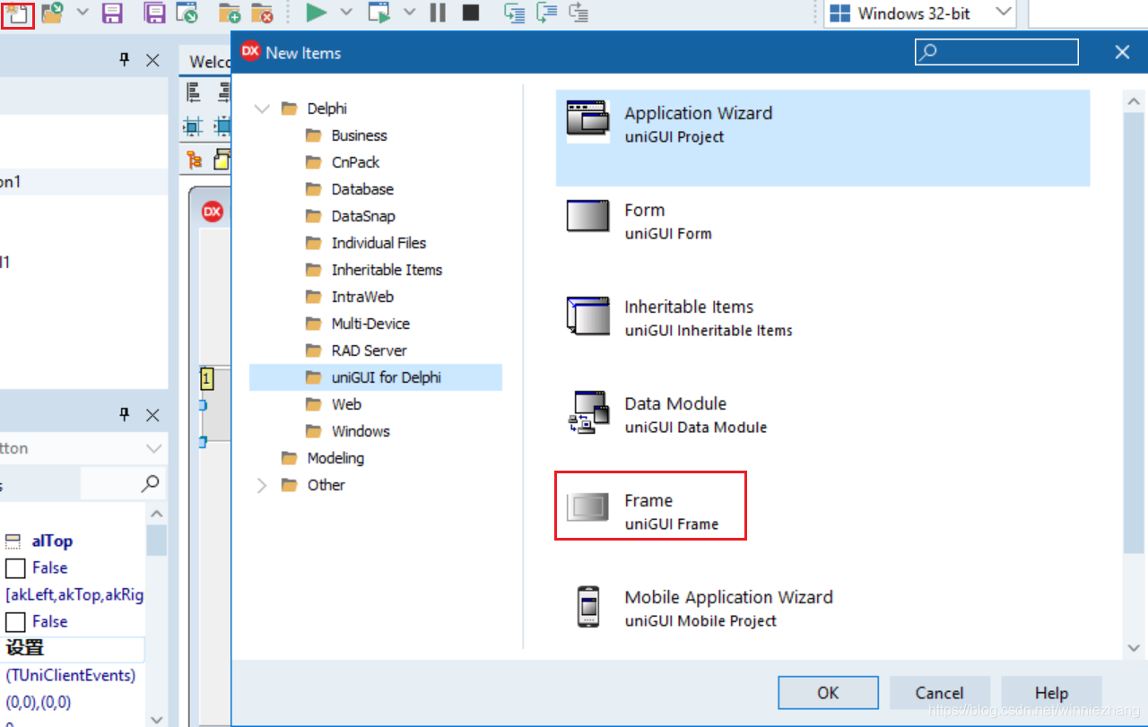Click the New Items toolbar icon
The height and width of the screenshot is (727, 1148).
pos(18,13)
